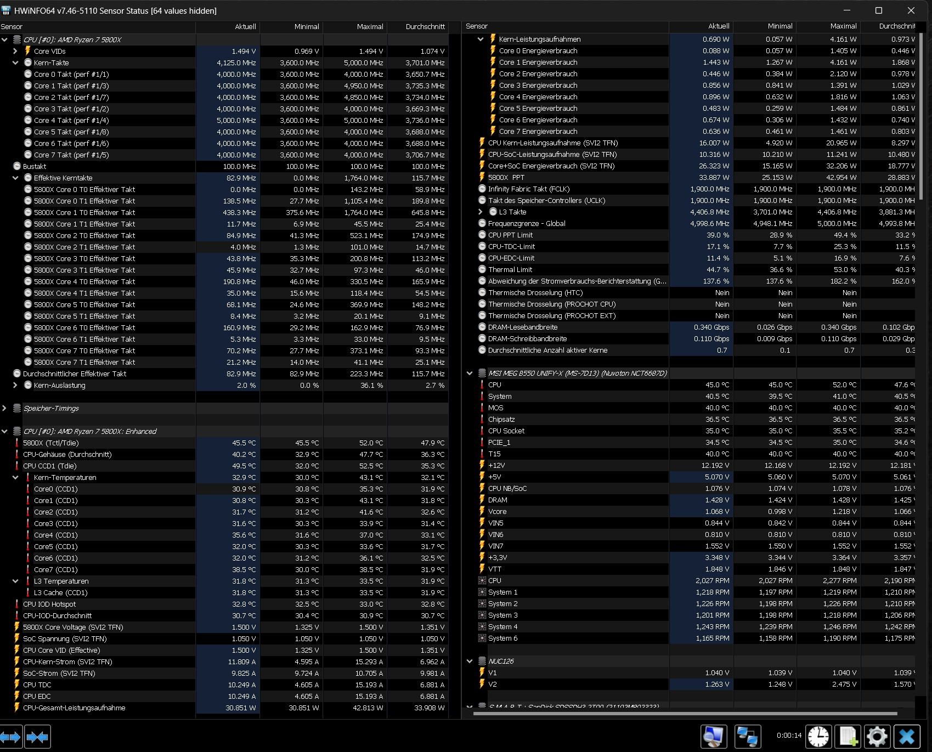Select Core7 (CCD1) temperature row
Image resolution: width=932 pixels, height=752 pixels.
tap(224, 569)
